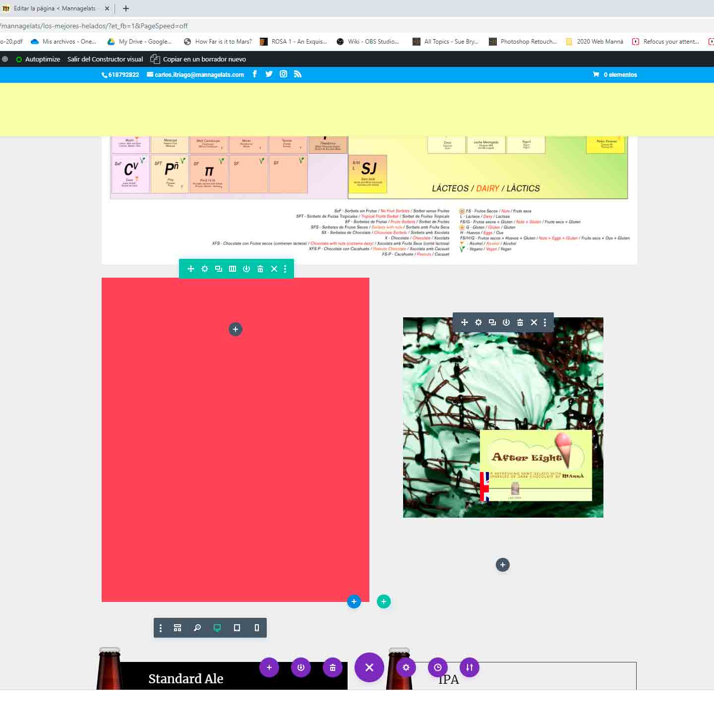Open more options in gray module toolbar
The height and width of the screenshot is (714, 714).
[545, 322]
